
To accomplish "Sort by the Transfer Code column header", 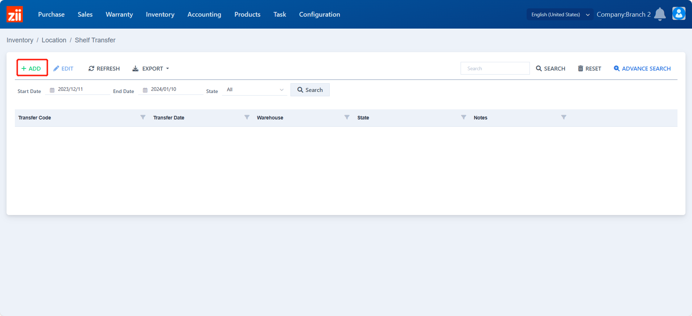I will [x=34, y=118].
